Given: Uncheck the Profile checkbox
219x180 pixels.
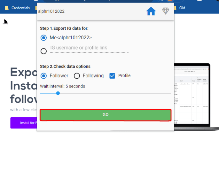Looking at the screenshot, I should point(112,76).
